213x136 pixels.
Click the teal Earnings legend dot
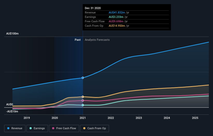tap(31, 128)
